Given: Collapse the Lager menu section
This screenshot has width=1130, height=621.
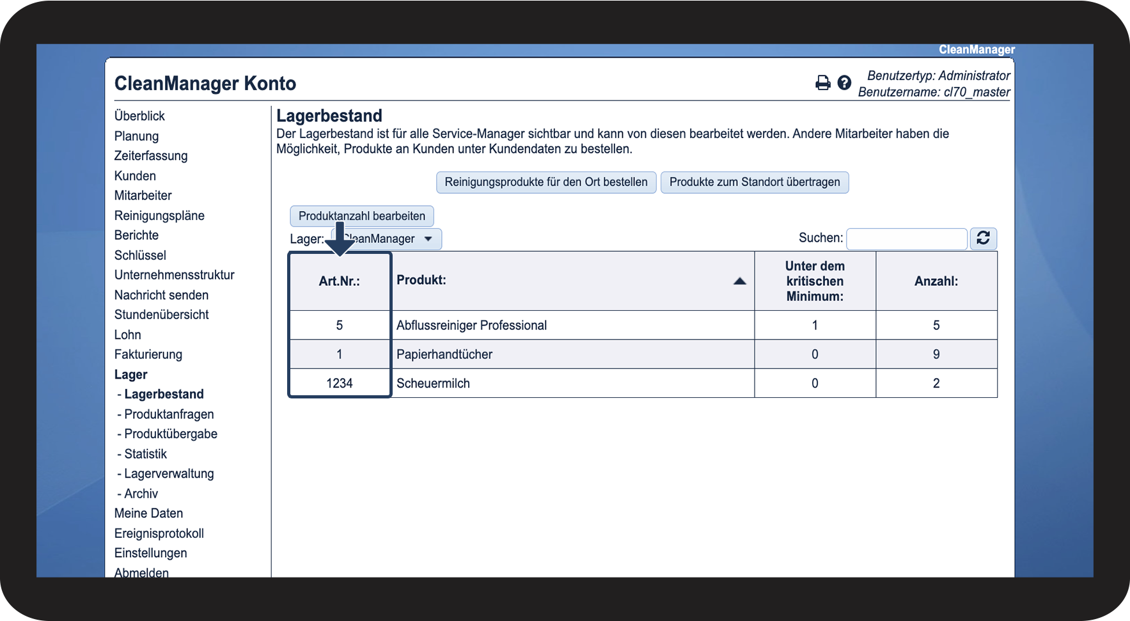Looking at the screenshot, I should tap(130, 375).
